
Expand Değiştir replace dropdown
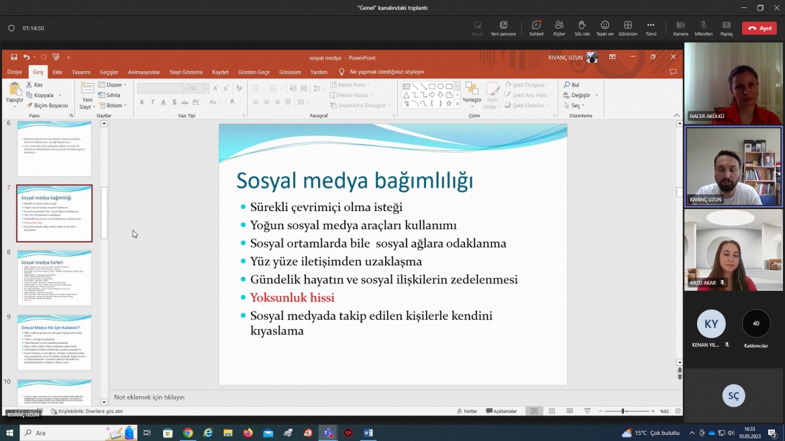tap(596, 95)
